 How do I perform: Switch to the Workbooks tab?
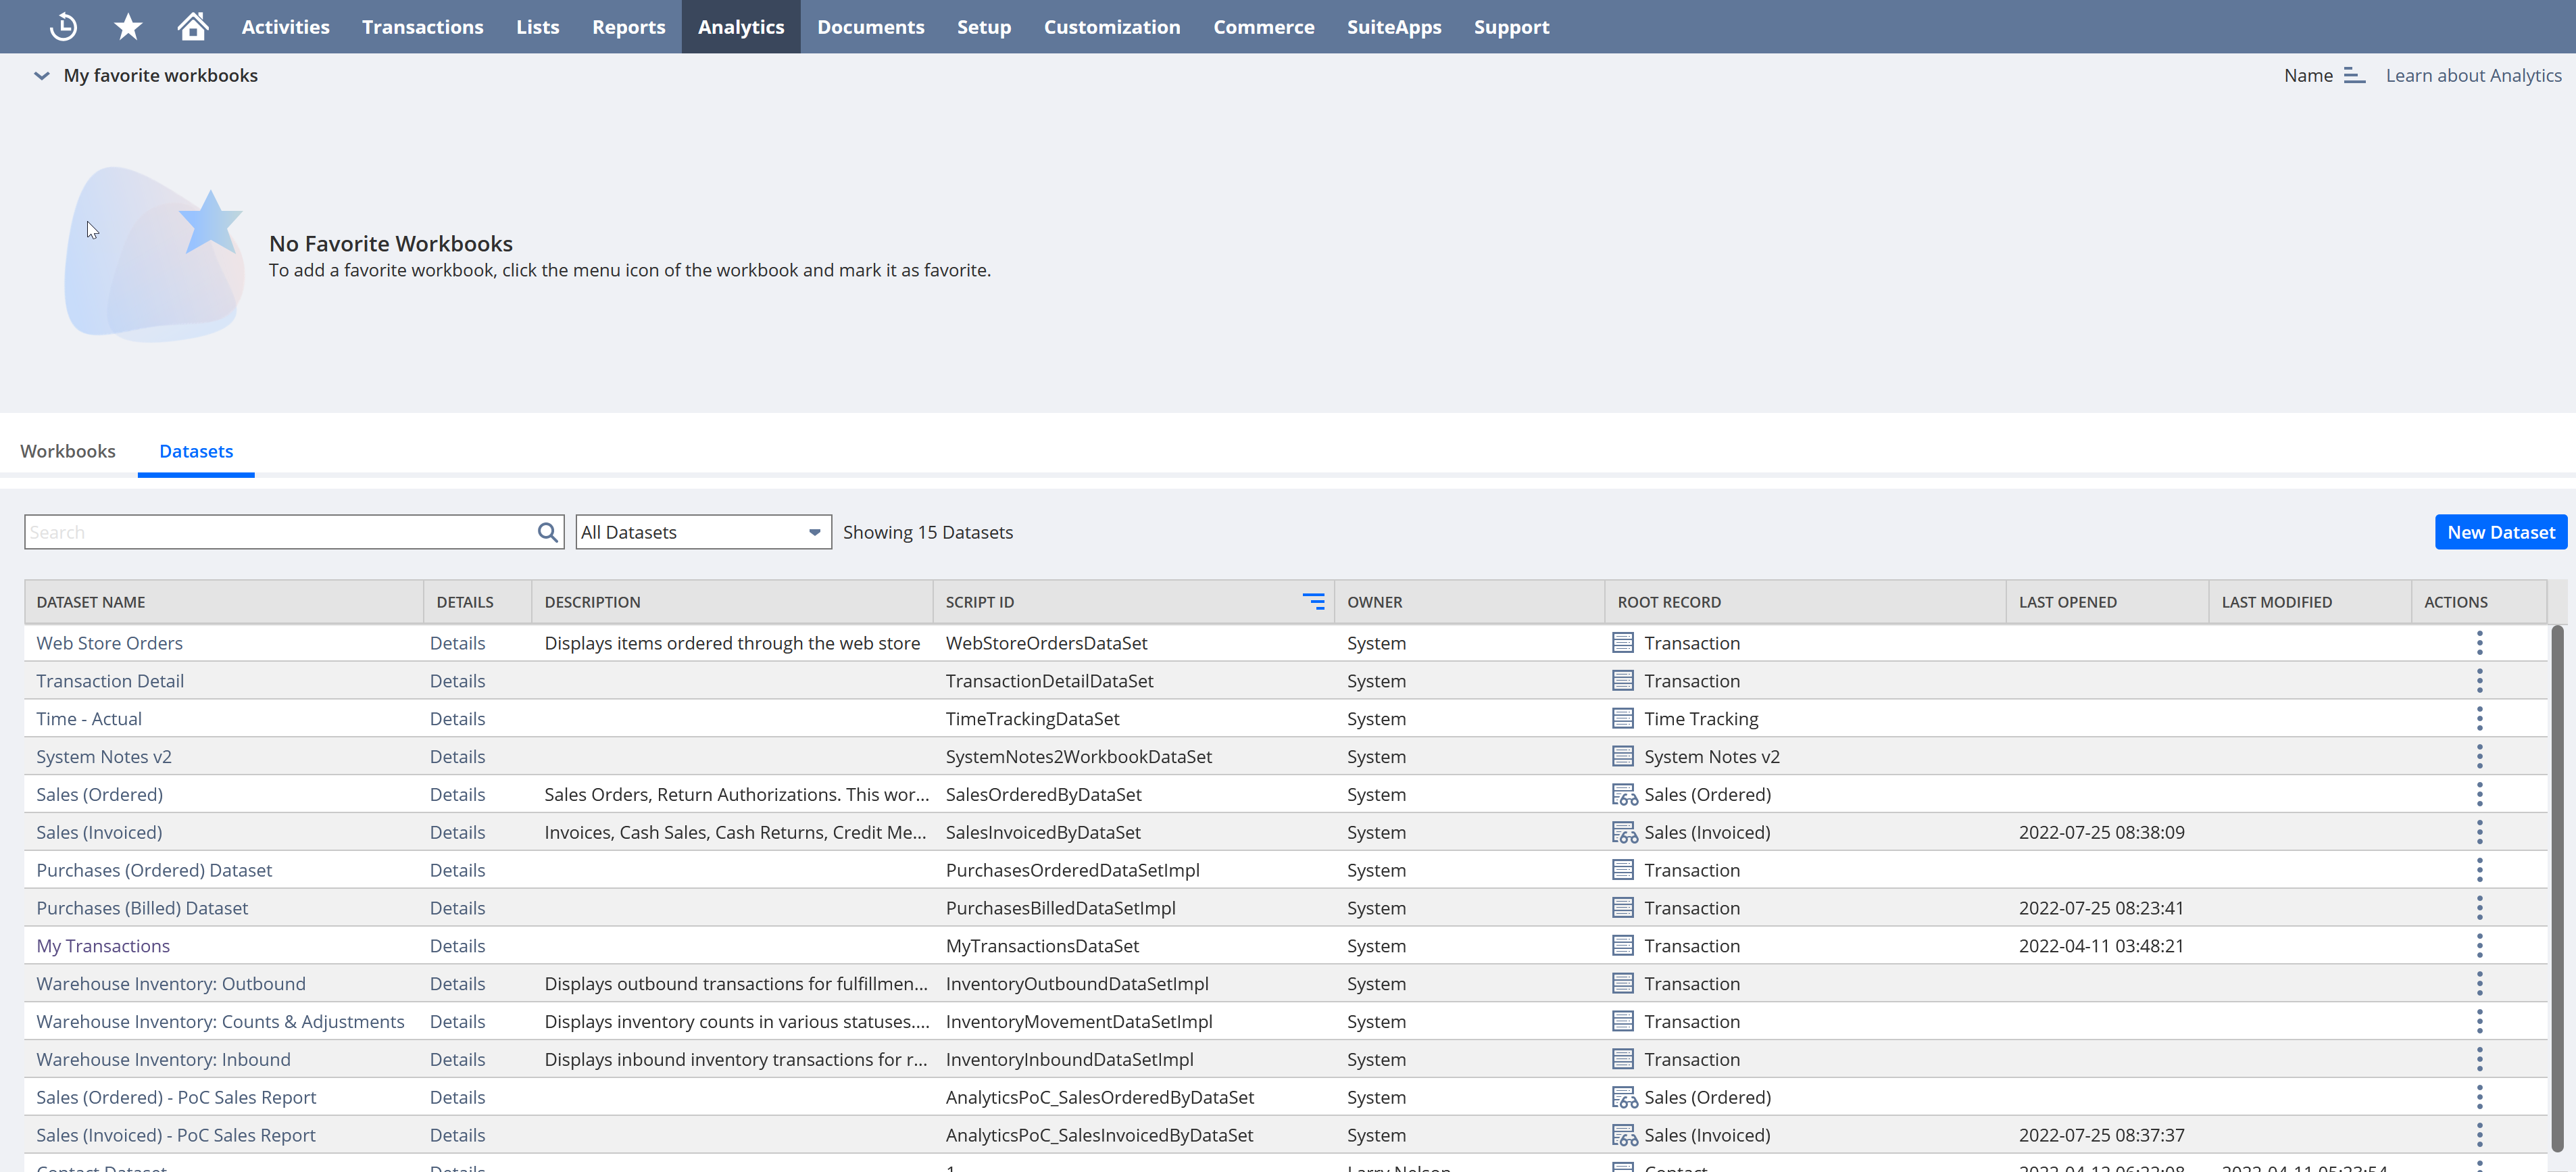[x=69, y=450]
